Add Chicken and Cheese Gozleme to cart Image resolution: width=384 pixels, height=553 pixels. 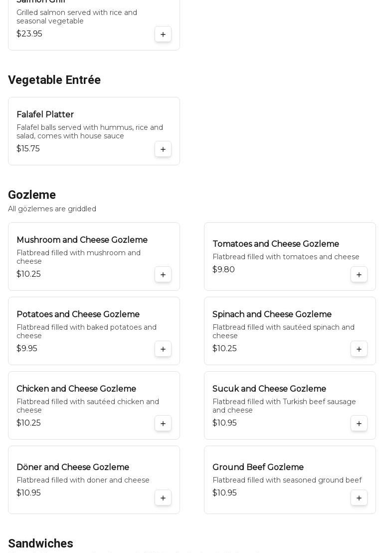(x=163, y=424)
